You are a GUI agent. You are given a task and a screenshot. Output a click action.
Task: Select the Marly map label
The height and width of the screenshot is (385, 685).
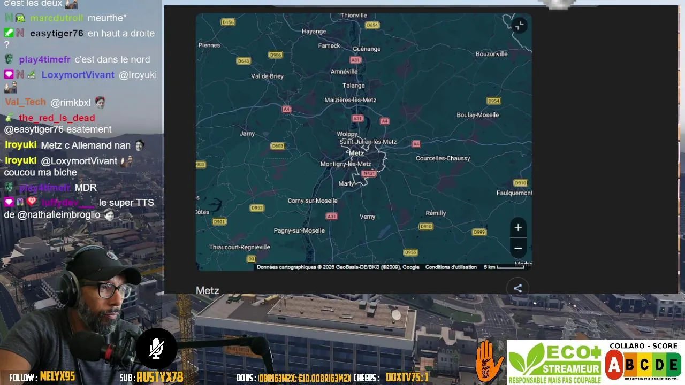click(346, 183)
